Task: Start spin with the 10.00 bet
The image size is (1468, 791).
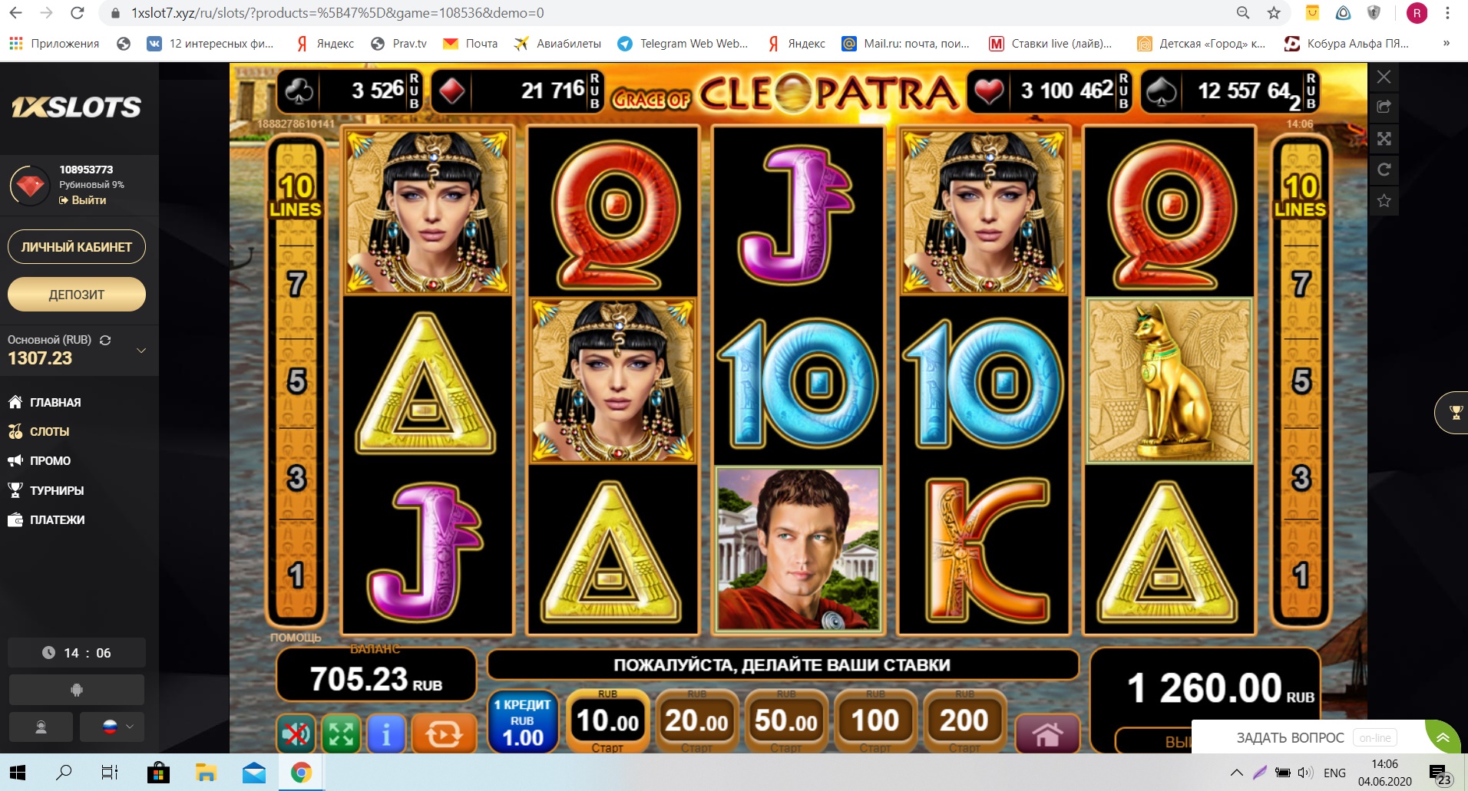Action: point(607,722)
